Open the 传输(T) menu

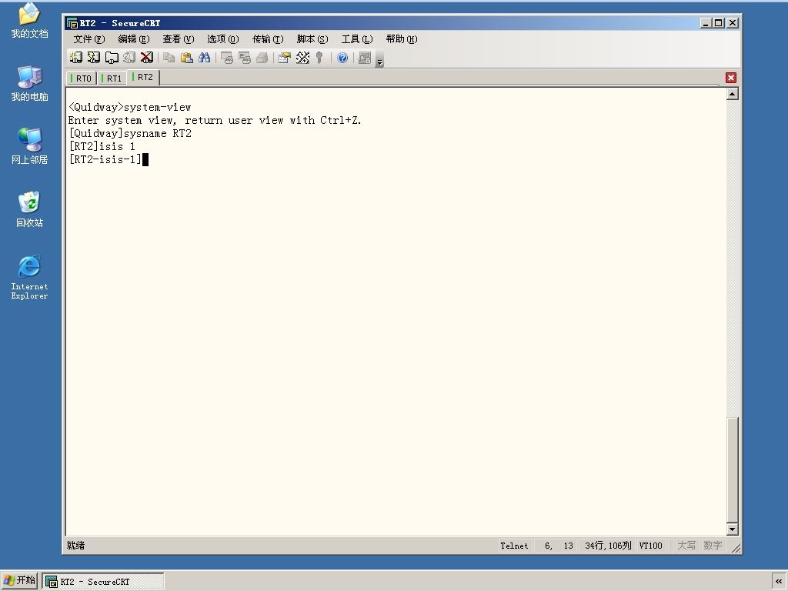[x=267, y=39]
